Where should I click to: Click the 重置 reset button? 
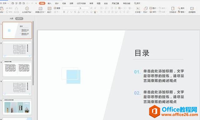57,8
